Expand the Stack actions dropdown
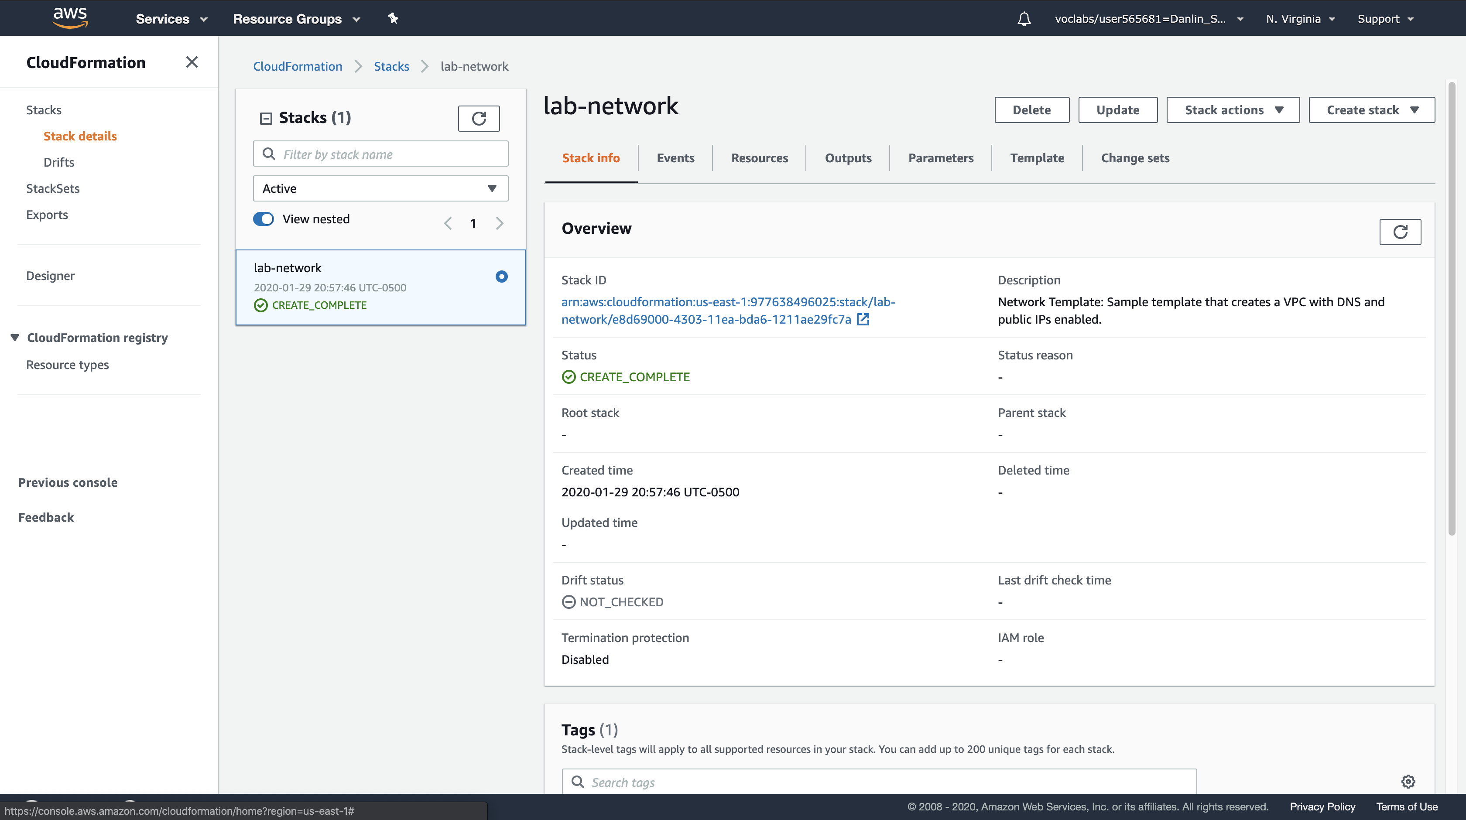1466x820 pixels. [x=1233, y=110]
